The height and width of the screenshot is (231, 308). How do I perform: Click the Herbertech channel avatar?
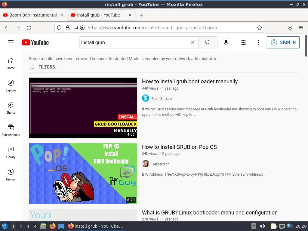[x=146, y=164]
